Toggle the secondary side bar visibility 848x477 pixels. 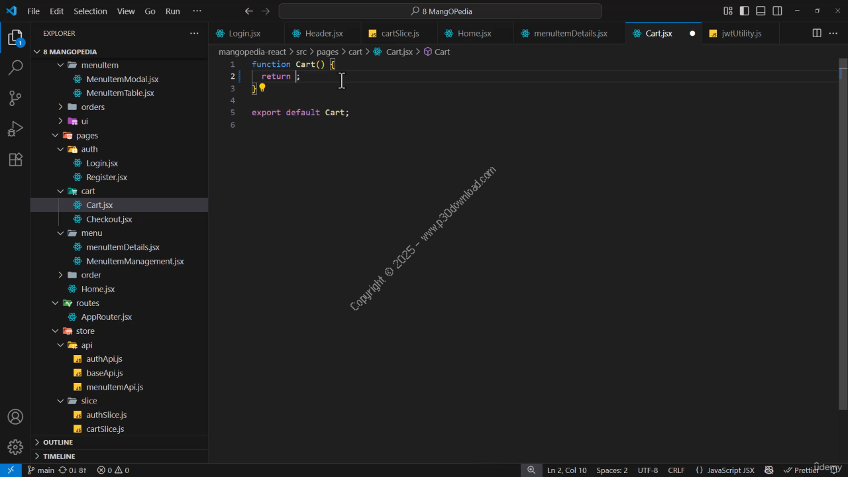(x=778, y=11)
